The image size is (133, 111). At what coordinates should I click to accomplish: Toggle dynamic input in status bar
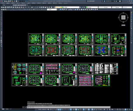pos(58,109)
